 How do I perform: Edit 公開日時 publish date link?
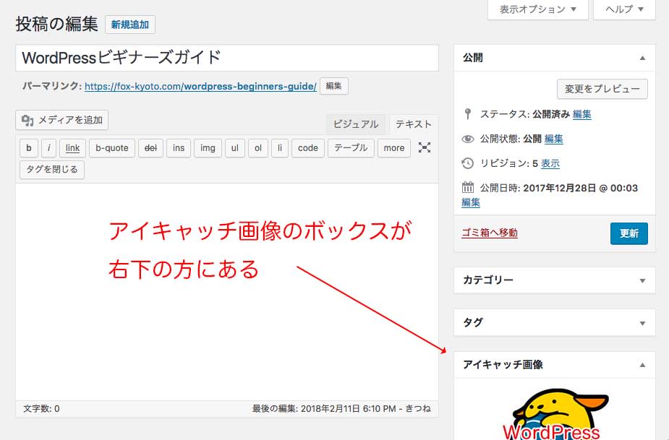click(471, 202)
